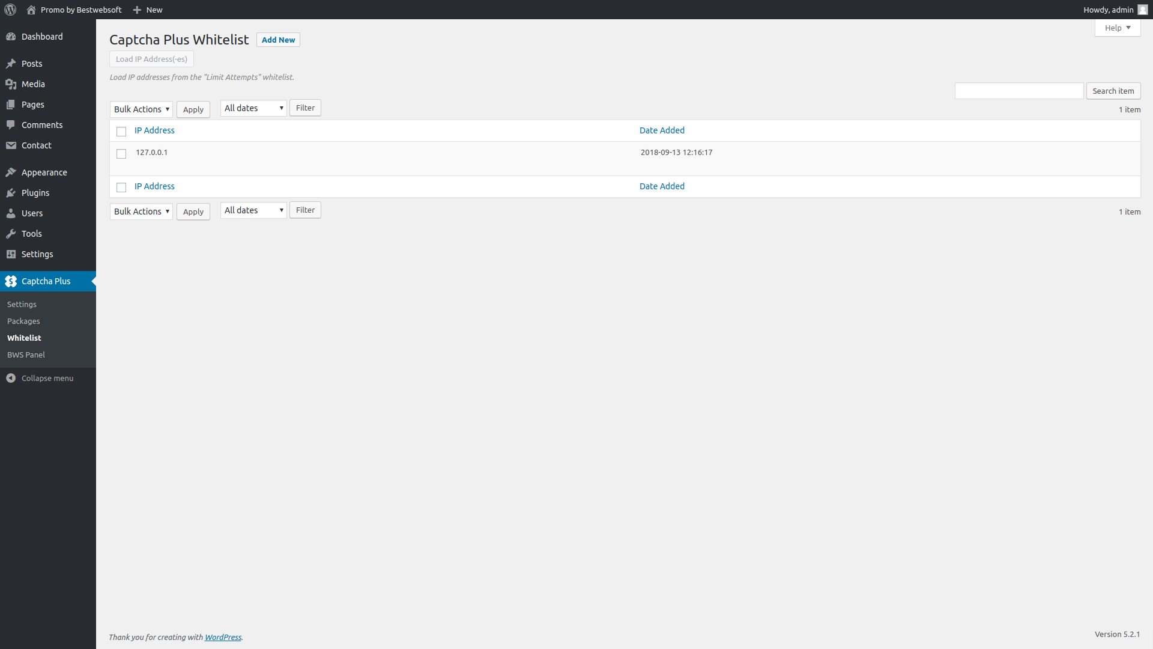
Task: Open the Appearance menu
Action: 48,172
